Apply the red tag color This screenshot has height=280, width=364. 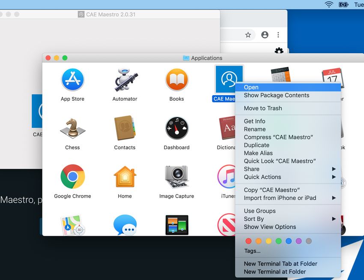point(248,241)
